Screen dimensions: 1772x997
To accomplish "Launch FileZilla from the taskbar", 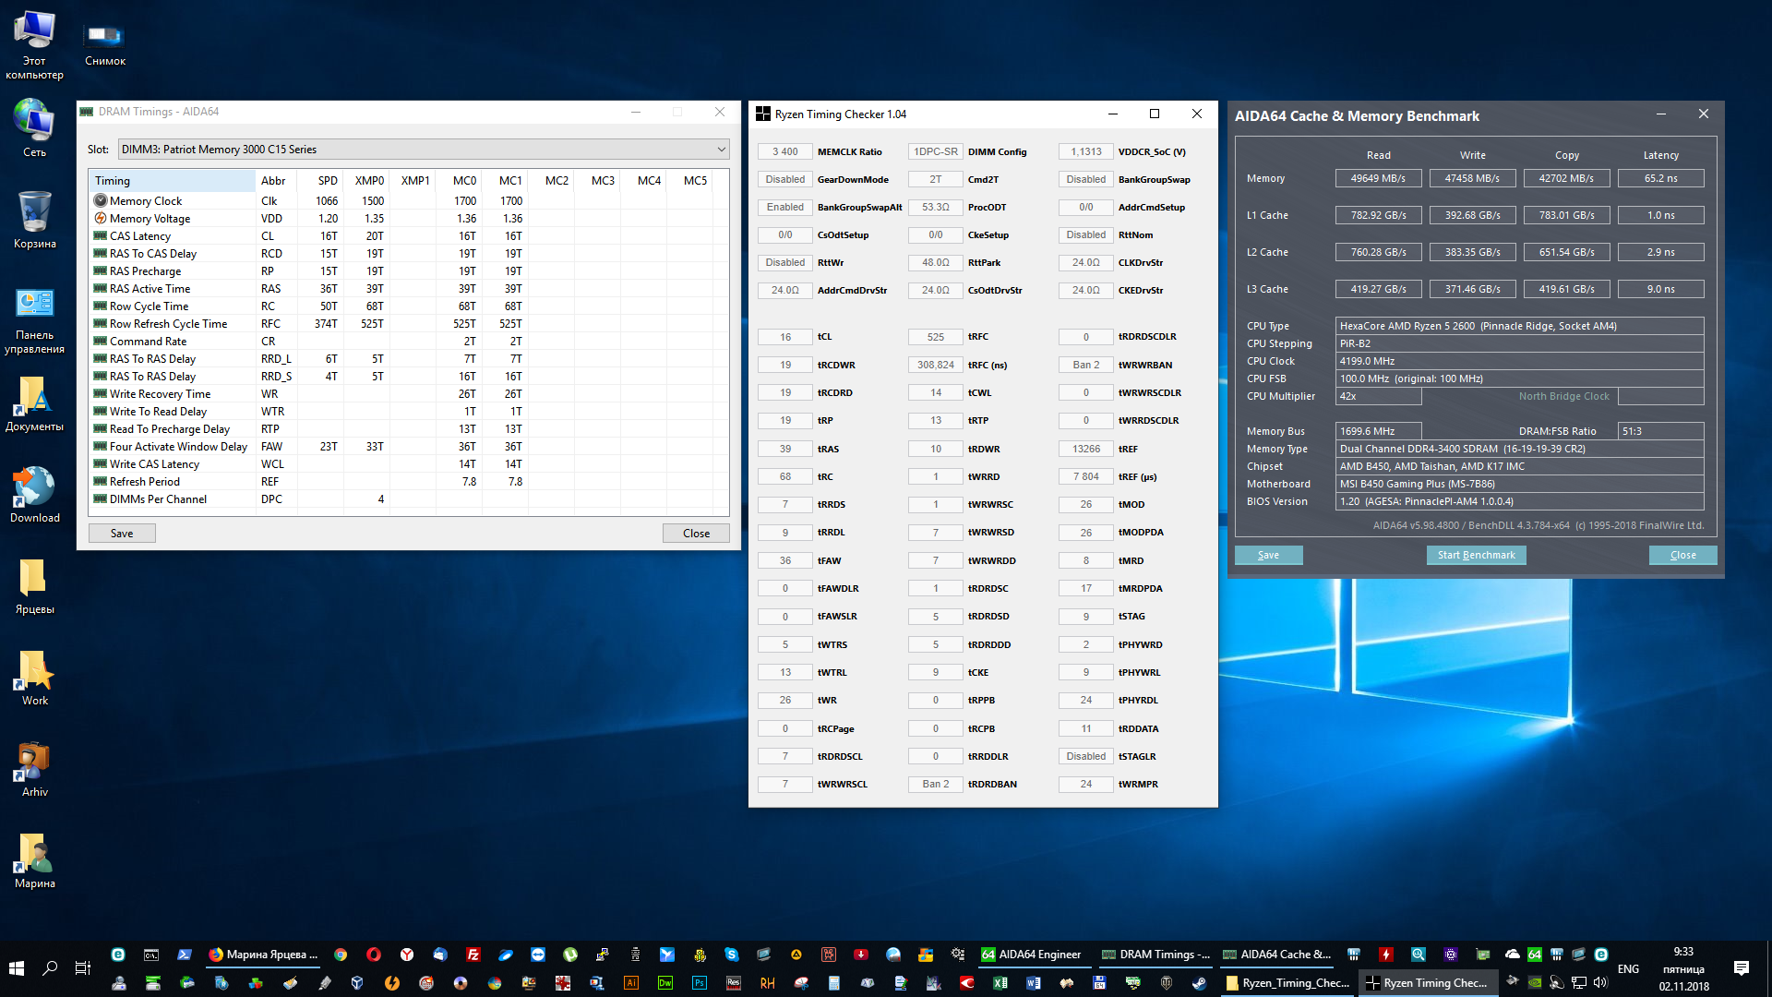I will click(473, 955).
